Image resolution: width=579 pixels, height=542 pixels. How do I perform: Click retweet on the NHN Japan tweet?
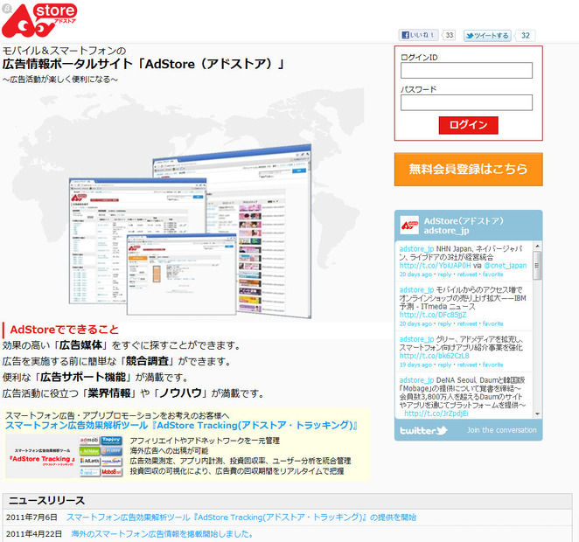[467, 274]
